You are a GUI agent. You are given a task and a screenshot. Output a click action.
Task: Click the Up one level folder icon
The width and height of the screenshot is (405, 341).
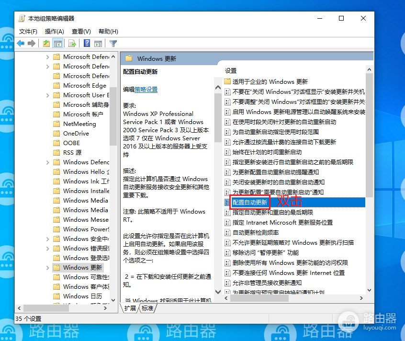pyautogui.click(x=46, y=44)
